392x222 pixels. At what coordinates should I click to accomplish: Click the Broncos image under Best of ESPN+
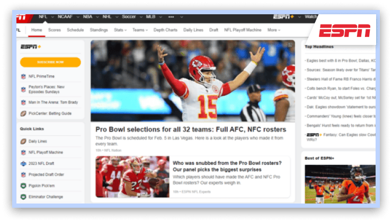click(x=340, y=184)
